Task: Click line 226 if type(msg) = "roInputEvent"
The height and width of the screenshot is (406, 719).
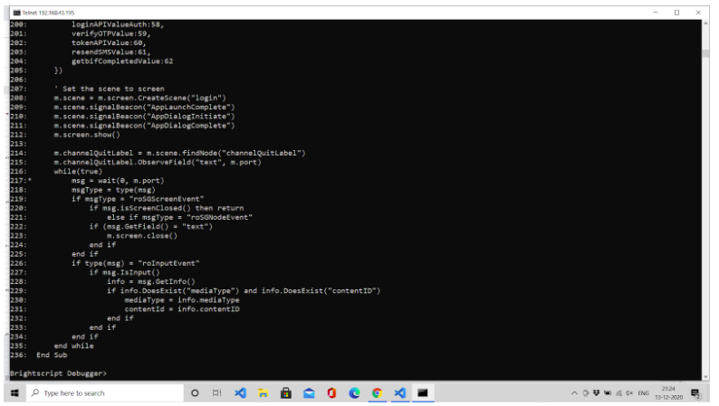Action: [135, 263]
